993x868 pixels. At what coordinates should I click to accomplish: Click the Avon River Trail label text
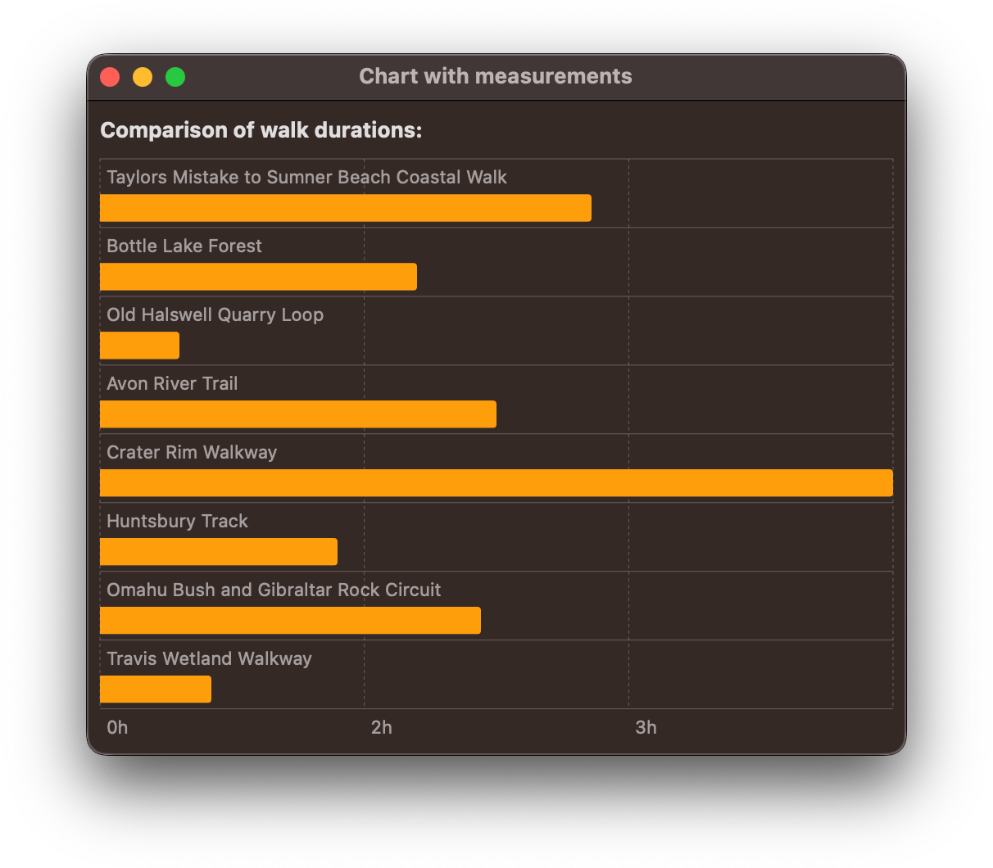coord(172,383)
